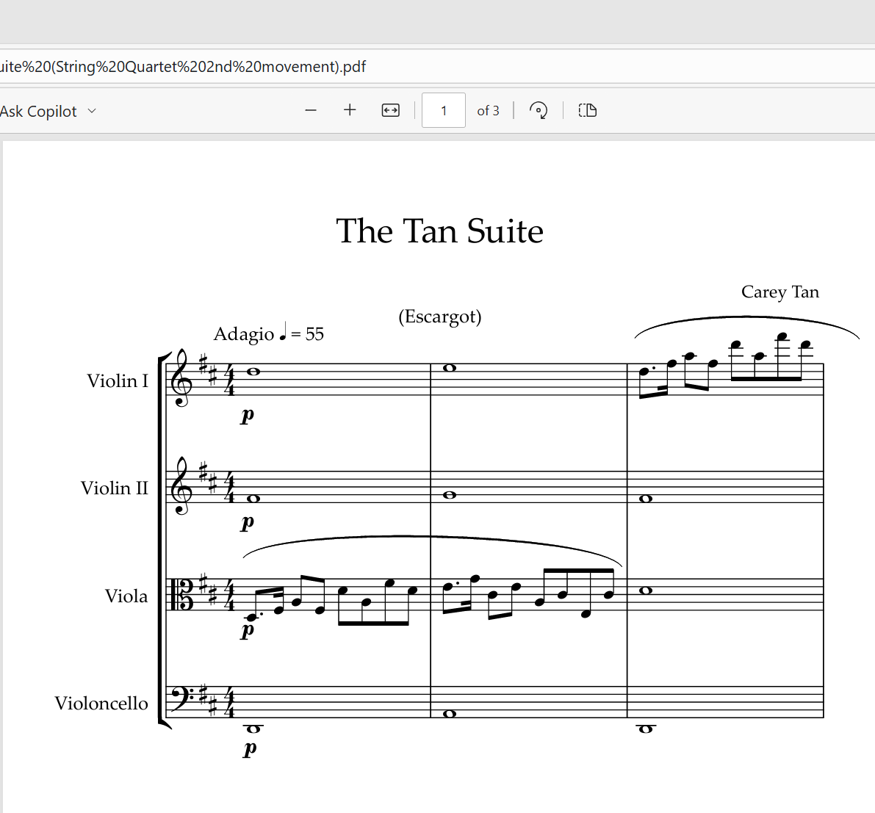Click the 'of 3' page count text
This screenshot has height=813, width=875.
(489, 111)
